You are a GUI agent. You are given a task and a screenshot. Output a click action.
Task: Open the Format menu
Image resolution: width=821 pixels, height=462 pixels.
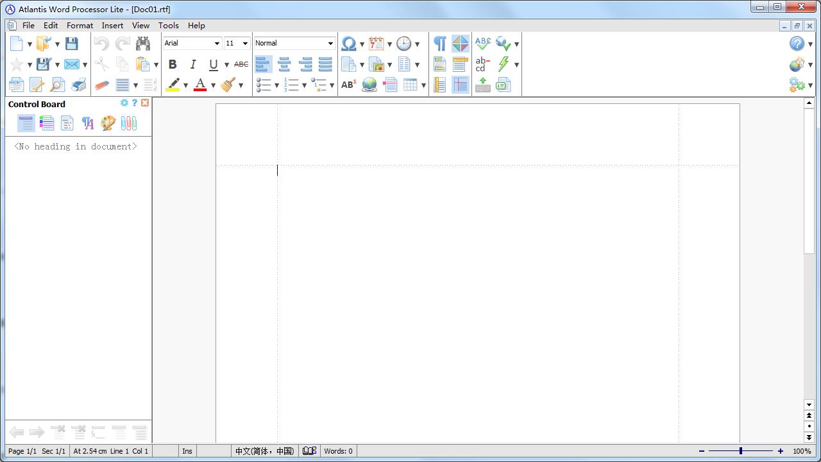(x=80, y=26)
